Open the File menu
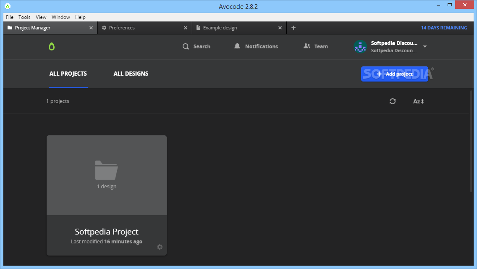Screen dimensions: 477x269 click(x=10, y=17)
